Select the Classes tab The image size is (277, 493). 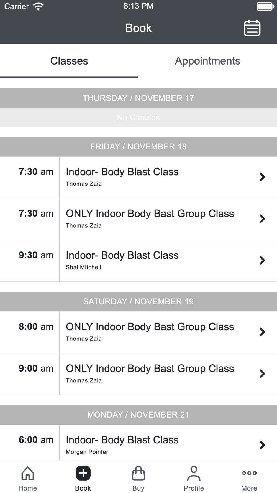pos(69,61)
